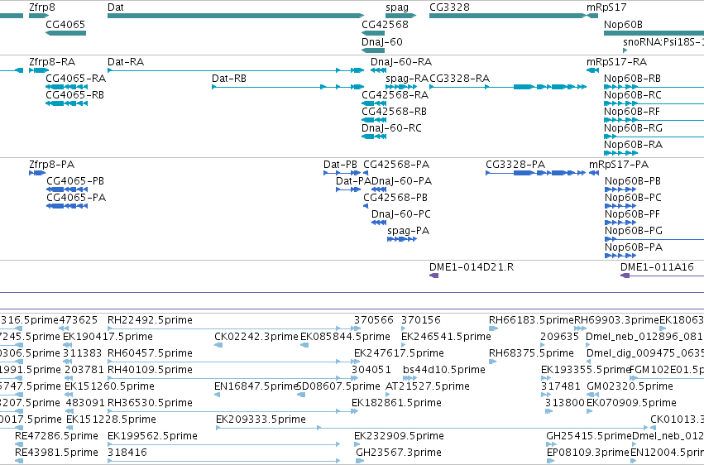Select the Dat-RA transcript line

(x=236, y=70)
